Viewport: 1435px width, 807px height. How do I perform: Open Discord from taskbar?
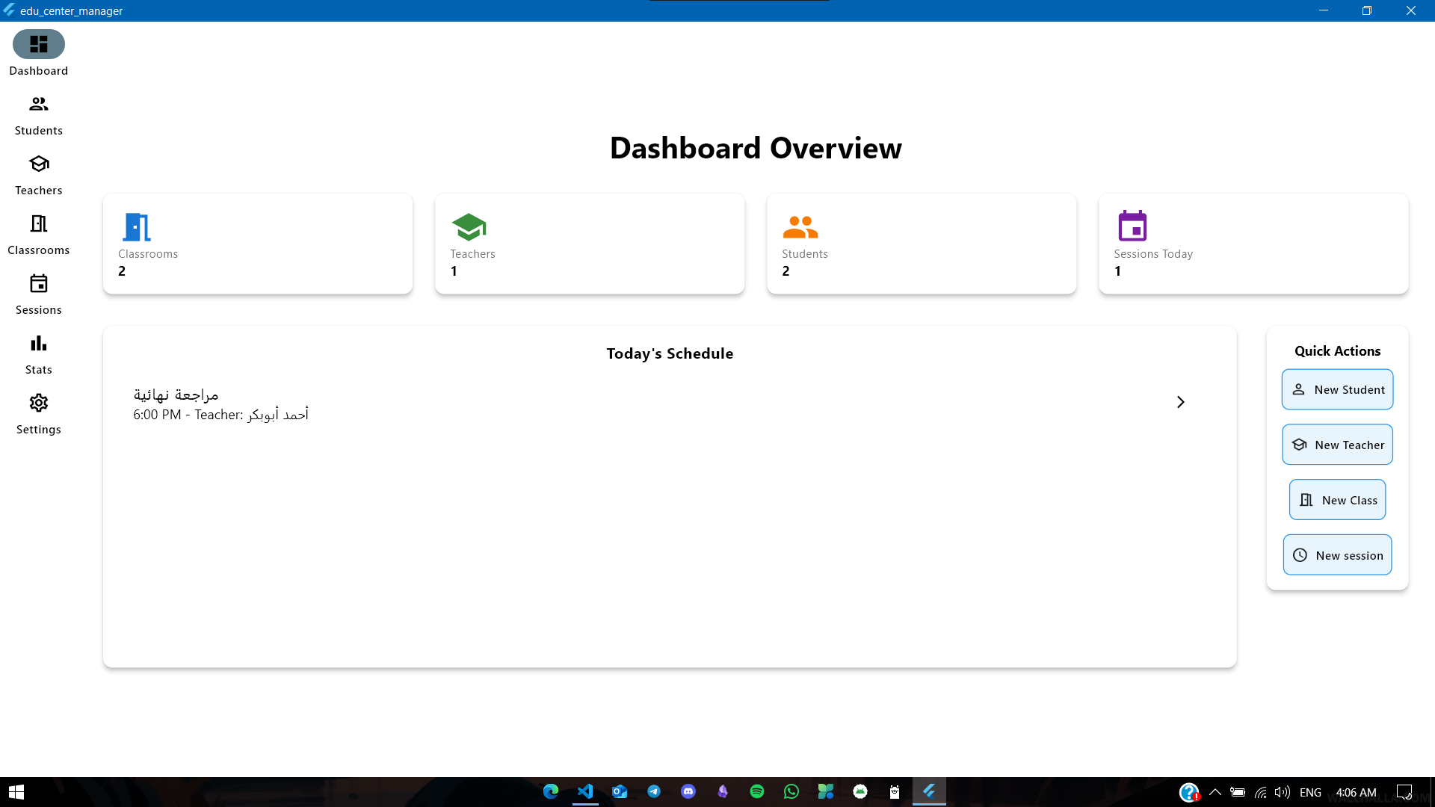point(688,792)
